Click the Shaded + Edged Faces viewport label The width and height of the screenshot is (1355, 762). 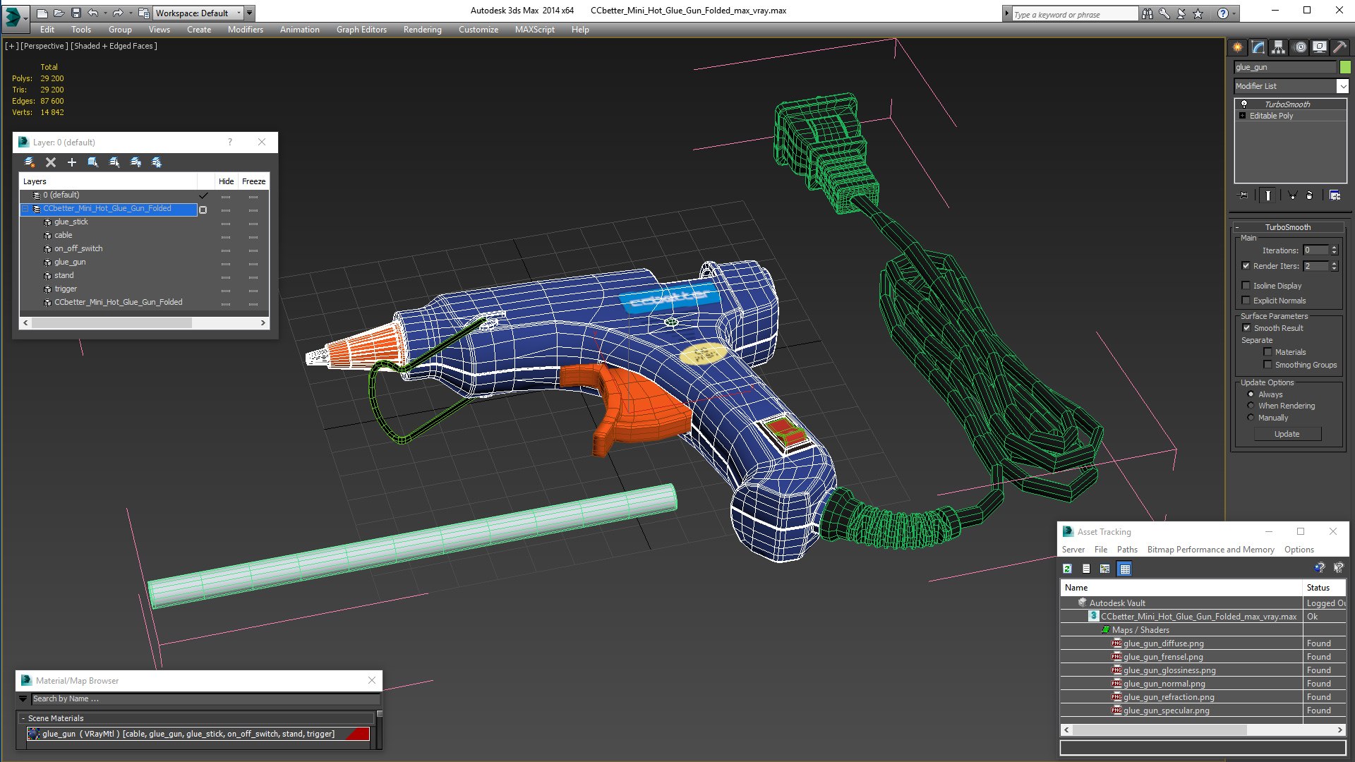click(x=114, y=46)
